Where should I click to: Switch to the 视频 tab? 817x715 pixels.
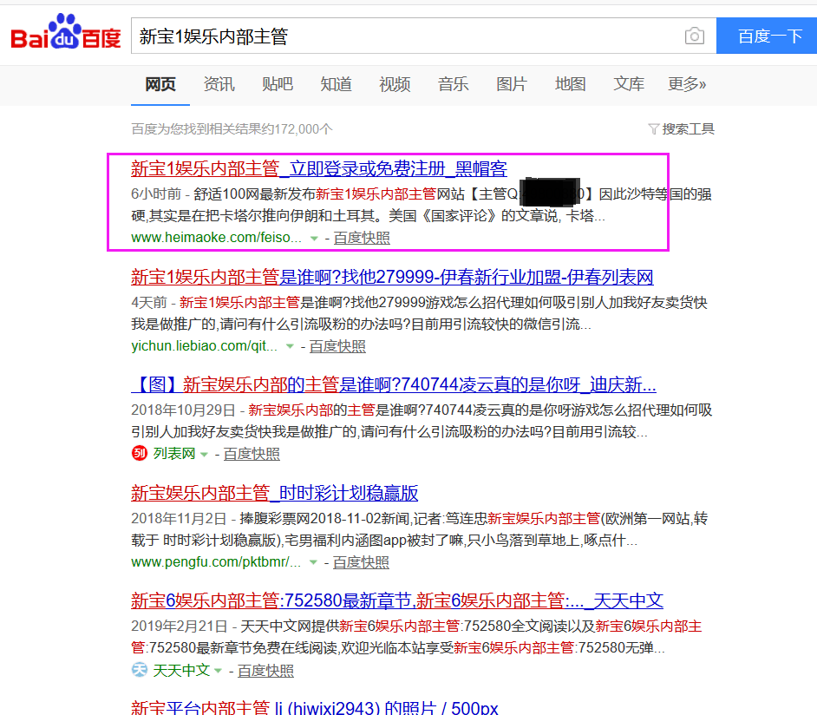pyautogui.click(x=395, y=84)
